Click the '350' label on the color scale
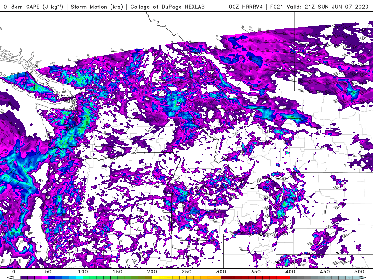Screen dimensions: 373x280 256,272
